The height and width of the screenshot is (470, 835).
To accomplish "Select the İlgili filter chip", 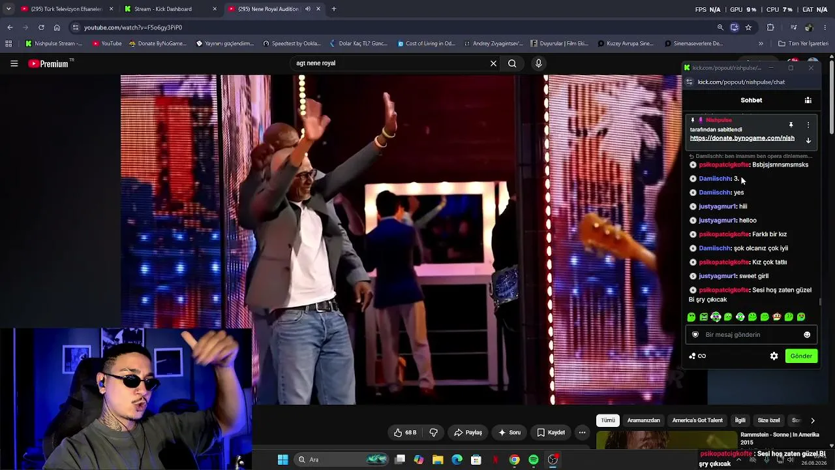I will click(740, 420).
